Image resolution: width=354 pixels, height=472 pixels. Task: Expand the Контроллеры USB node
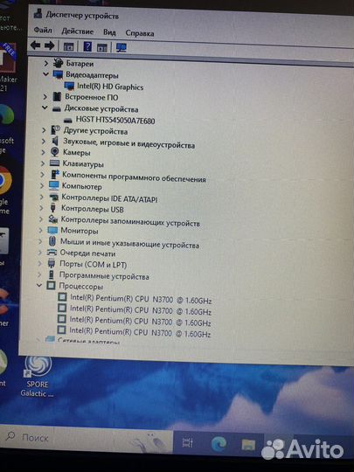(41, 208)
